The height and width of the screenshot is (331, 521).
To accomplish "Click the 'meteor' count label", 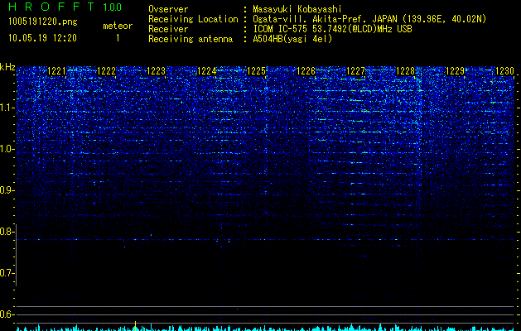I will (118, 26).
